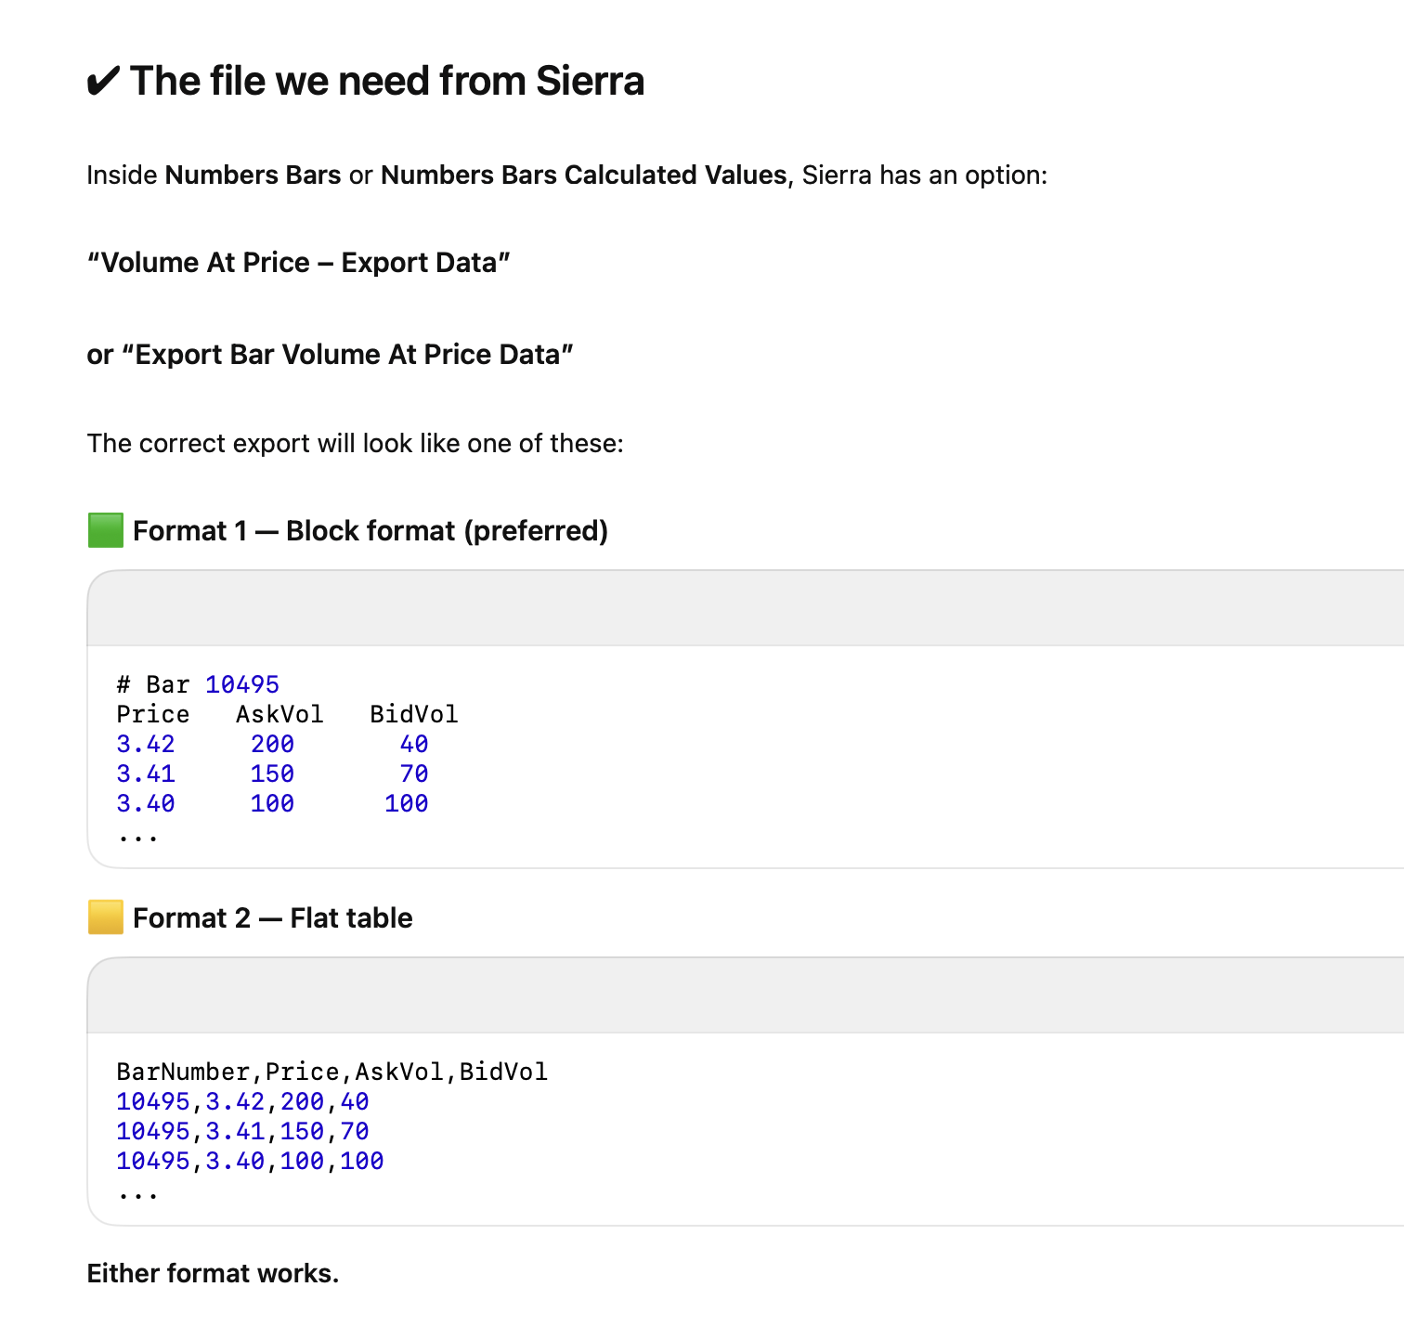Click the "Either format works." text
1404x1339 pixels.
pyautogui.click(x=213, y=1273)
